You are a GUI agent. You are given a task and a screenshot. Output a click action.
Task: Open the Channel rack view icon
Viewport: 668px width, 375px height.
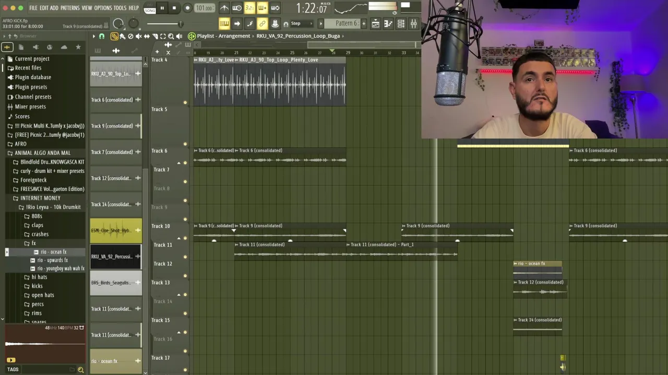tap(401, 23)
